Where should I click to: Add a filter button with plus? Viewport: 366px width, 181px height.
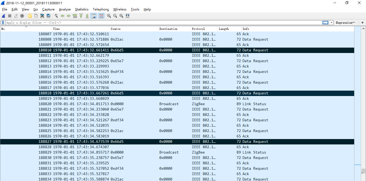point(363,23)
